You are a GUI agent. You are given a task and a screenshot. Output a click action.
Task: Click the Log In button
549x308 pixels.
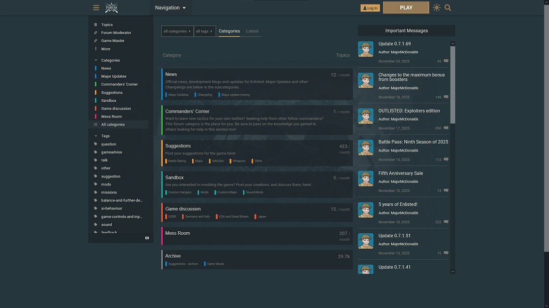coord(370,8)
